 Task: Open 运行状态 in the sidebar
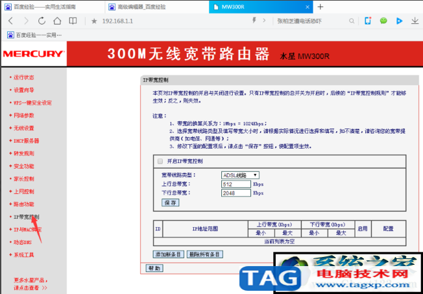click(x=24, y=77)
